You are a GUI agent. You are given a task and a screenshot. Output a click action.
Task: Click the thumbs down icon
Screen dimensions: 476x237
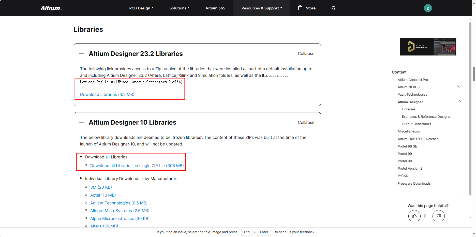tap(438, 216)
